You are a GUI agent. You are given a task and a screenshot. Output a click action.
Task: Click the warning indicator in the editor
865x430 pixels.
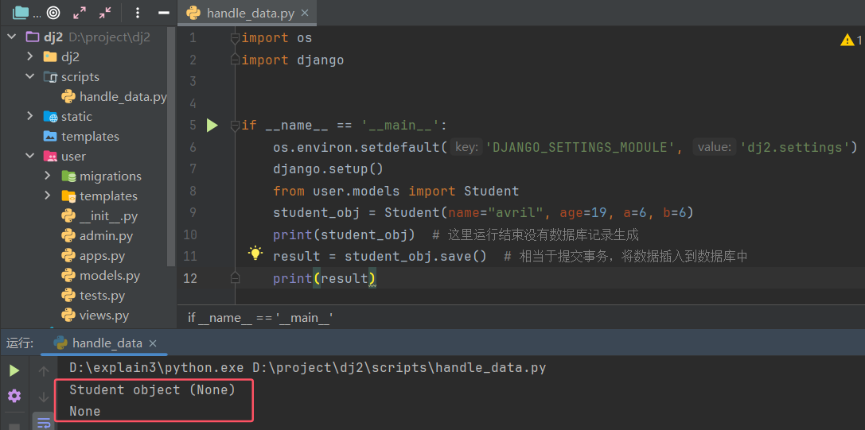click(x=850, y=40)
